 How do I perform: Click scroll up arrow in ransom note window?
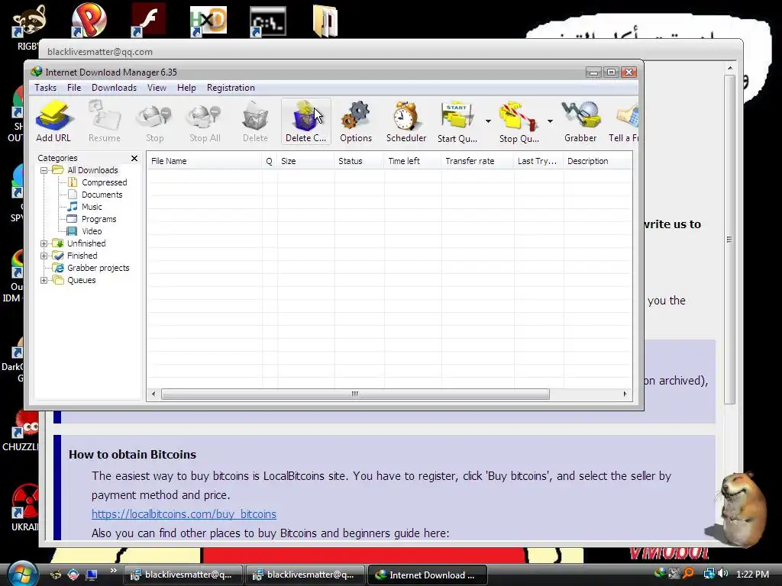729,68
